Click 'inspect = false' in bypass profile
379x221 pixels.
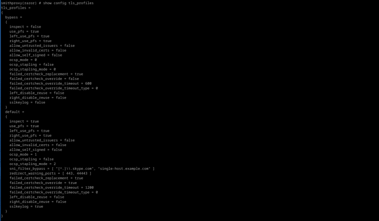point(25,26)
